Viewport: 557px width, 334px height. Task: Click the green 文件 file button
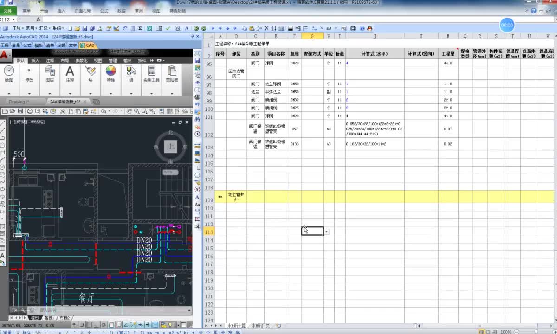[x=8, y=10]
